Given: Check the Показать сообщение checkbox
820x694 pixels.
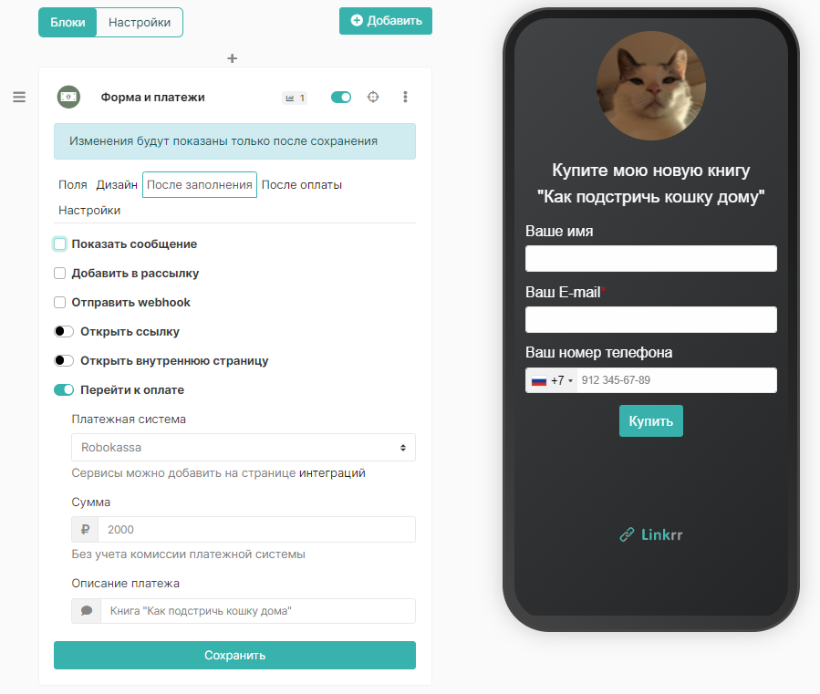Looking at the screenshot, I should tap(59, 243).
